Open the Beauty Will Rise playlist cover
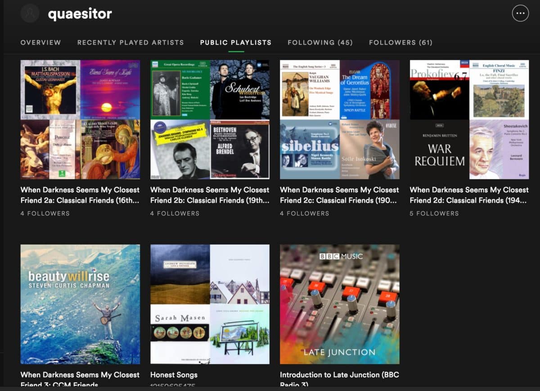This screenshot has width=540, height=391. (x=80, y=304)
